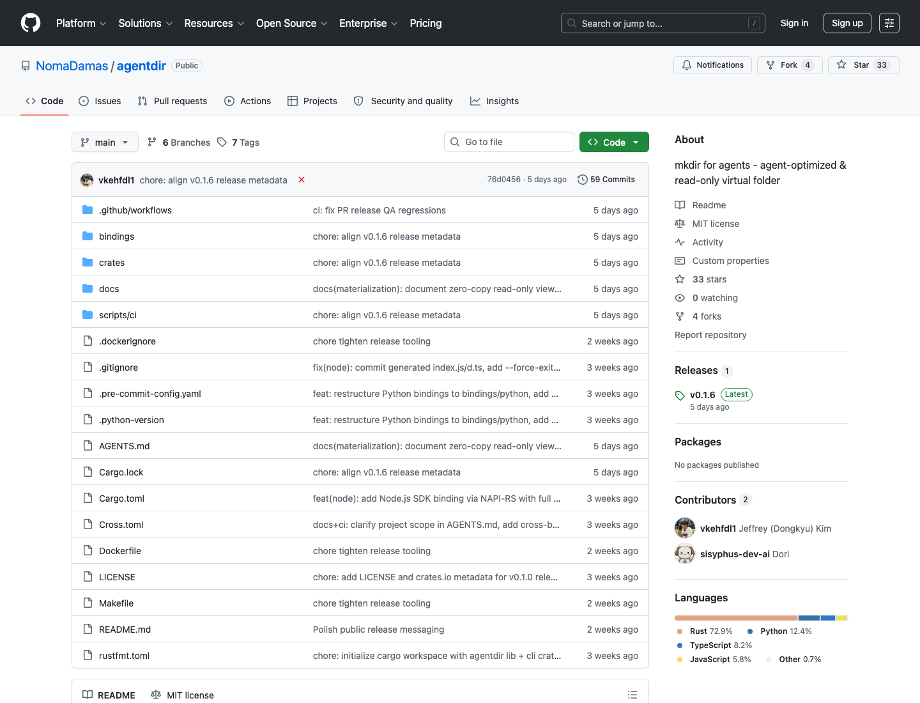920x703 pixels.
Task: Click the red failed status X icon
Action: click(302, 180)
